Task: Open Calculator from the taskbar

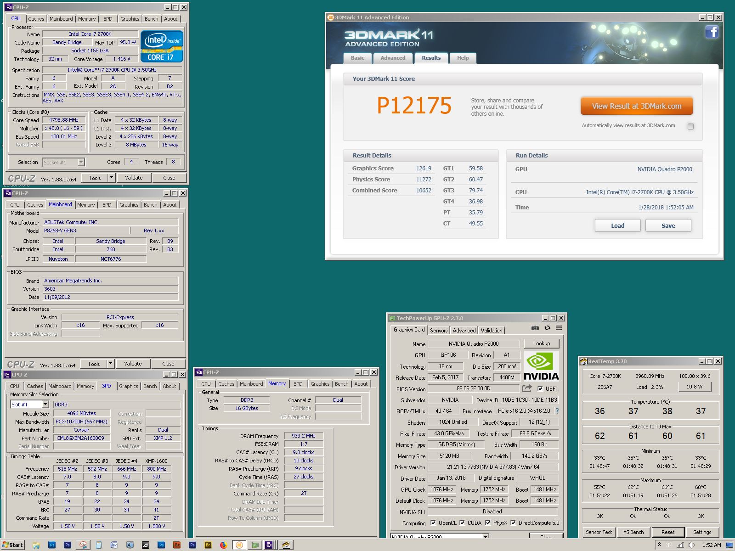Action: pyautogui.click(x=99, y=545)
